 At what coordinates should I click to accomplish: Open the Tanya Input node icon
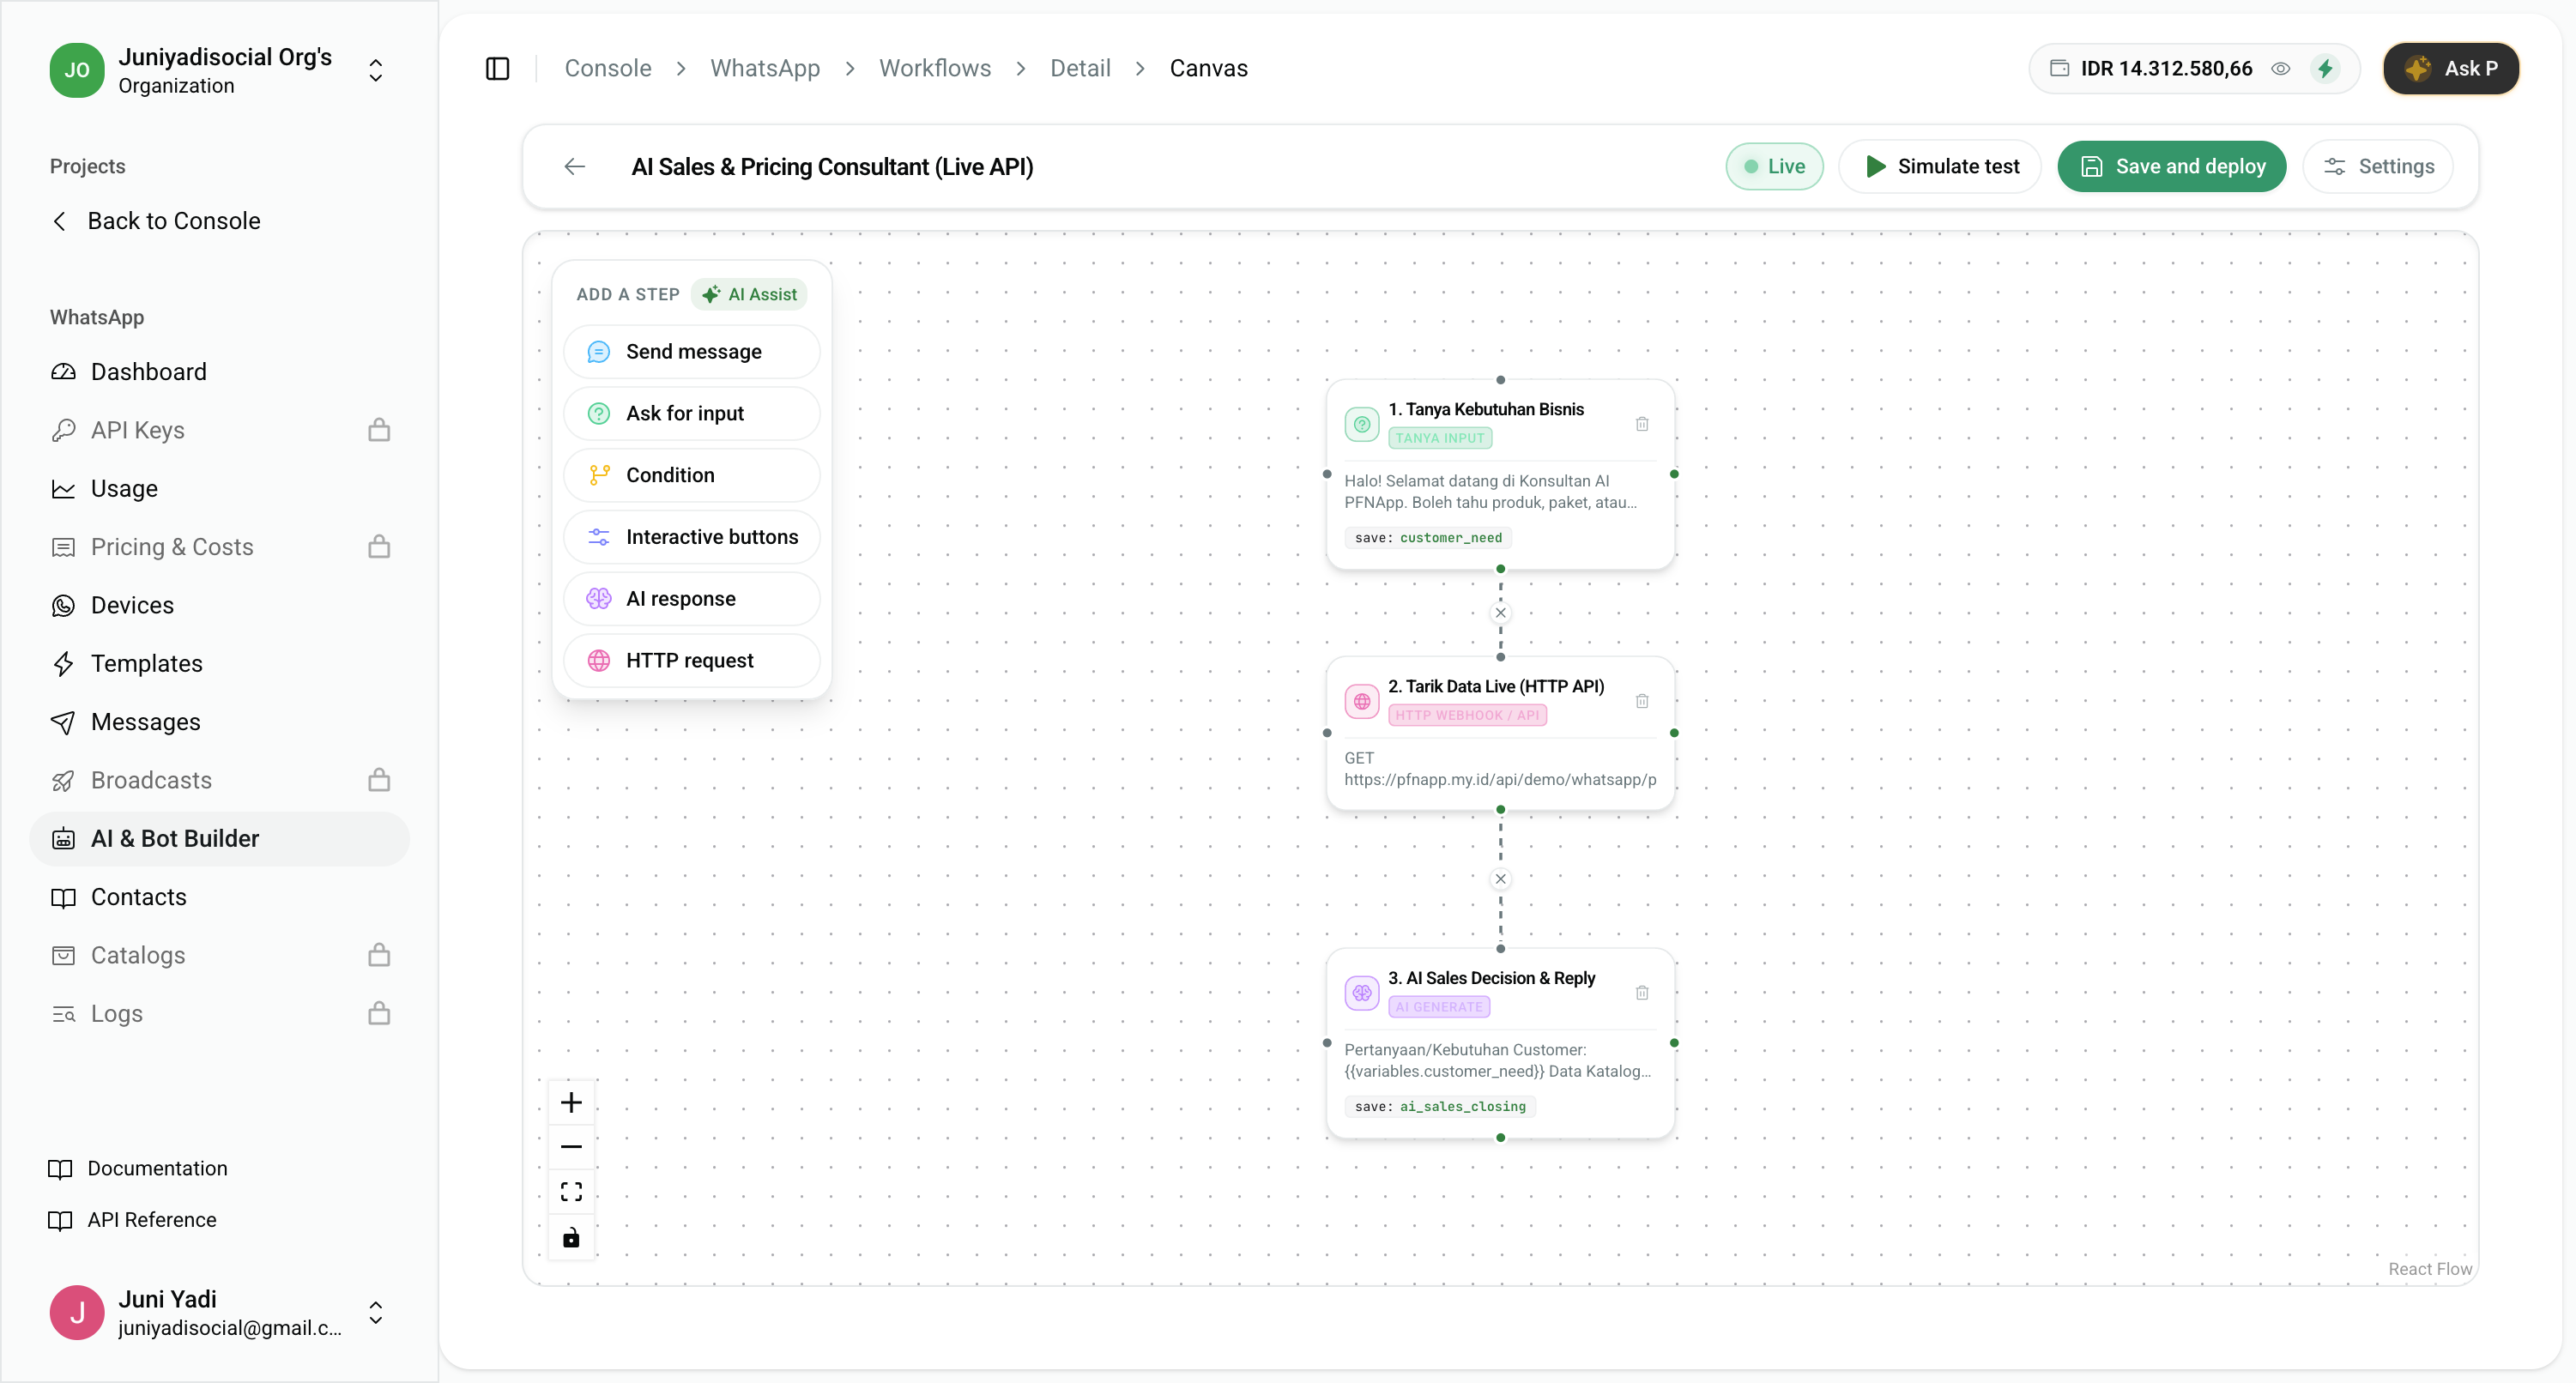pos(1362,423)
